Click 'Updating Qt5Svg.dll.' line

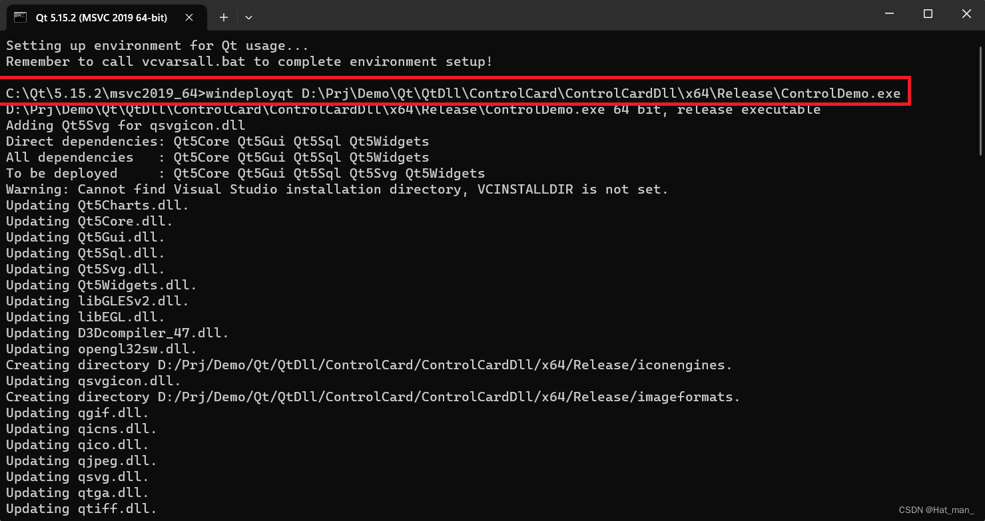[x=86, y=269]
